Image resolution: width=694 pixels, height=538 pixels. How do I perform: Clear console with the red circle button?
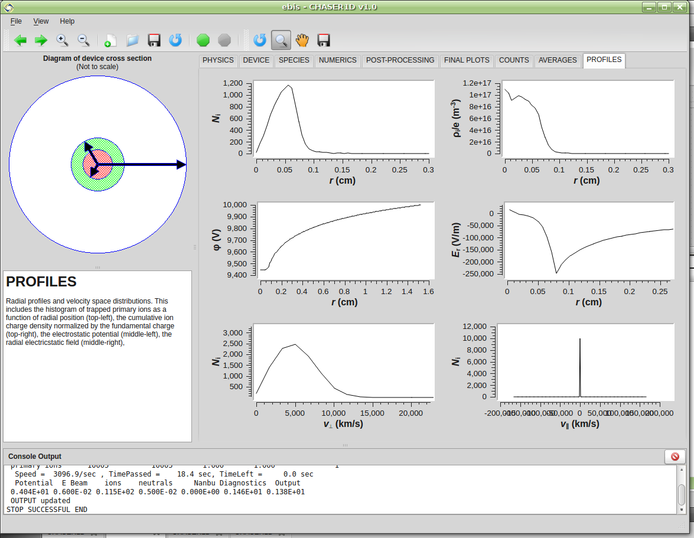point(675,457)
